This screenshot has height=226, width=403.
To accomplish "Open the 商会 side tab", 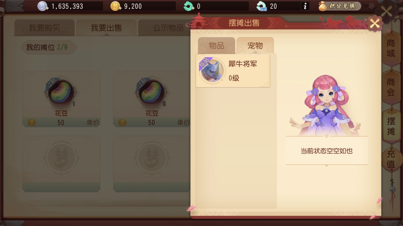I will click(391, 87).
